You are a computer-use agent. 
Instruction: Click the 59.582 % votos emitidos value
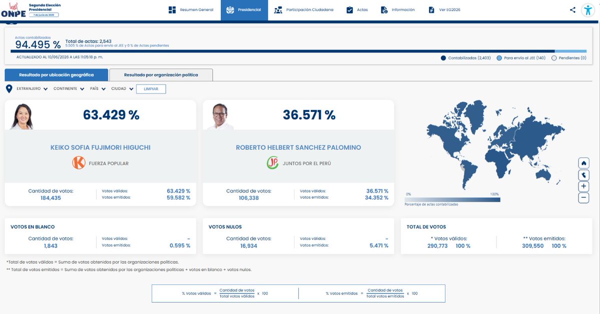coord(178,197)
